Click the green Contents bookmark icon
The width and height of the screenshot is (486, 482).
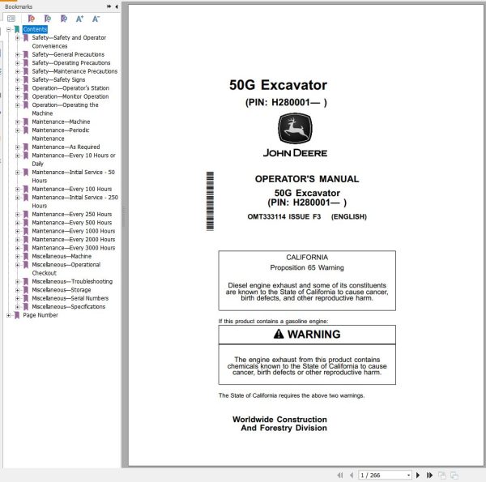click(x=17, y=29)
